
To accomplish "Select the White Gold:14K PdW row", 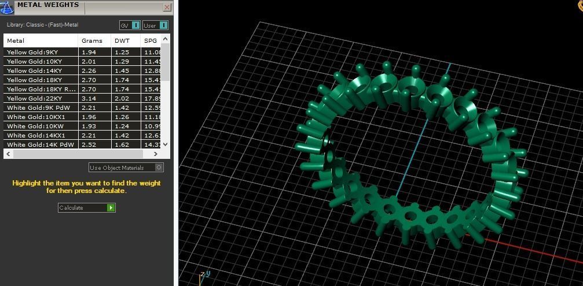I will (83, 144).
